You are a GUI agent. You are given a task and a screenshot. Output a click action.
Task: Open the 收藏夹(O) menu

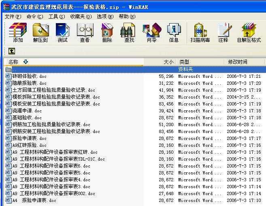81,17
